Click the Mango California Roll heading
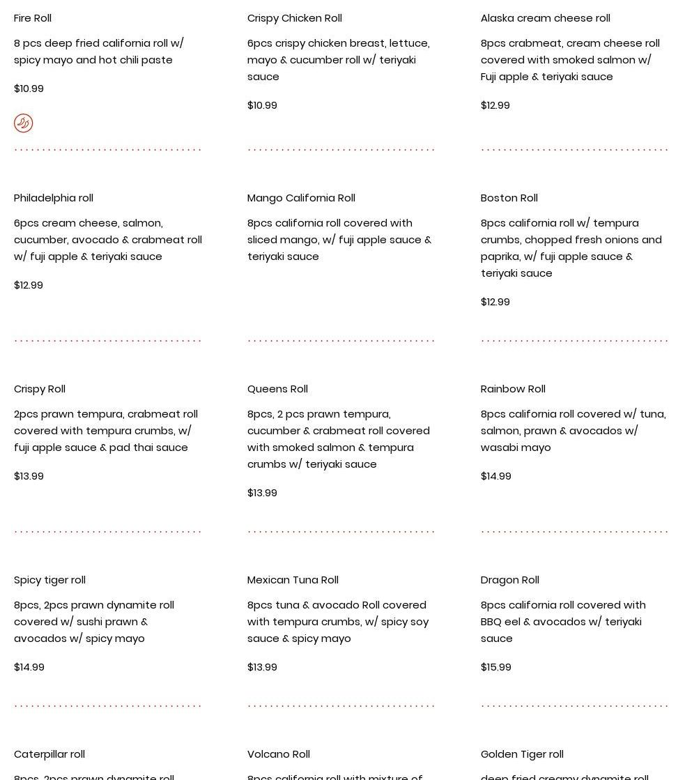Screen dimensions: 678x780 [301, 198]
